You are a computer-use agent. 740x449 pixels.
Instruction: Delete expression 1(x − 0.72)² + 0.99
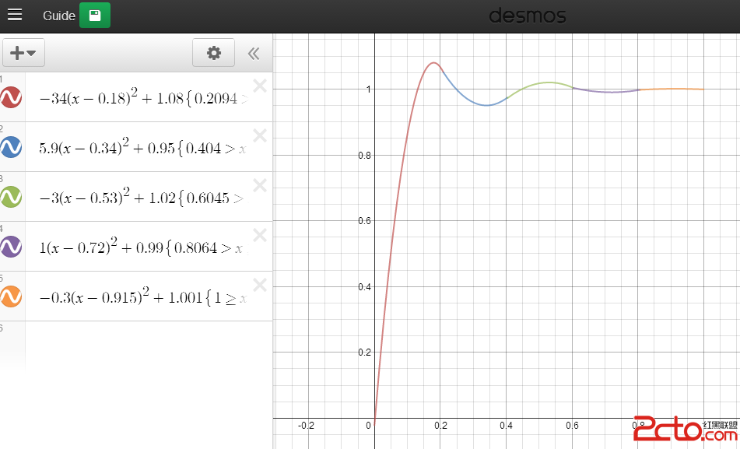tap(260, 235)
